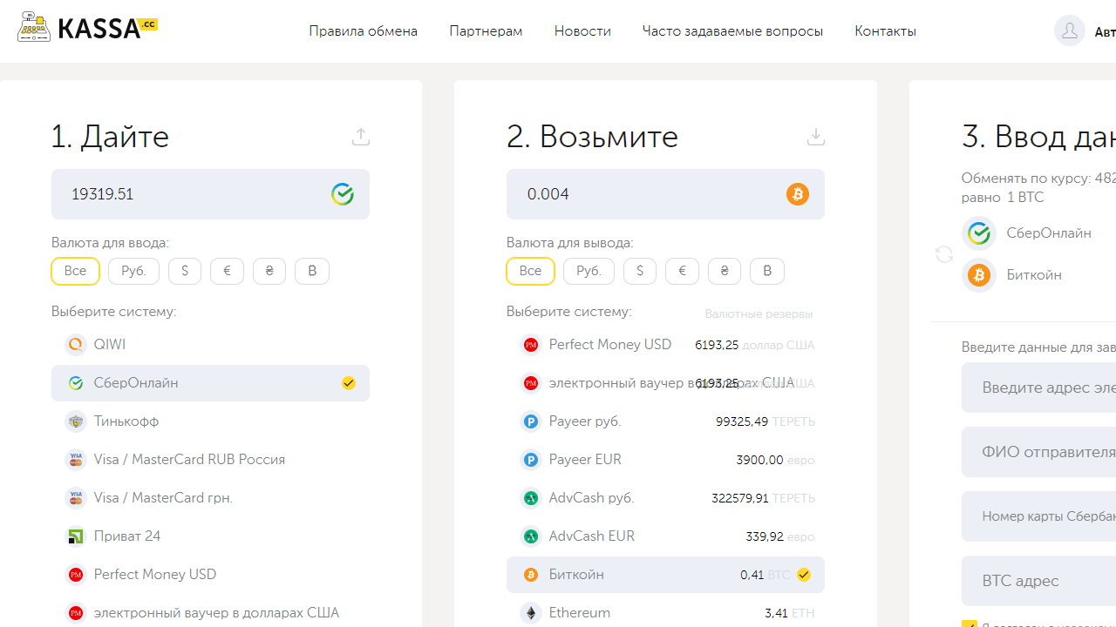Click the swap arrows icon between currencies
The width and height of the screenshot is (1116, 627).
(x=944, y=254)
